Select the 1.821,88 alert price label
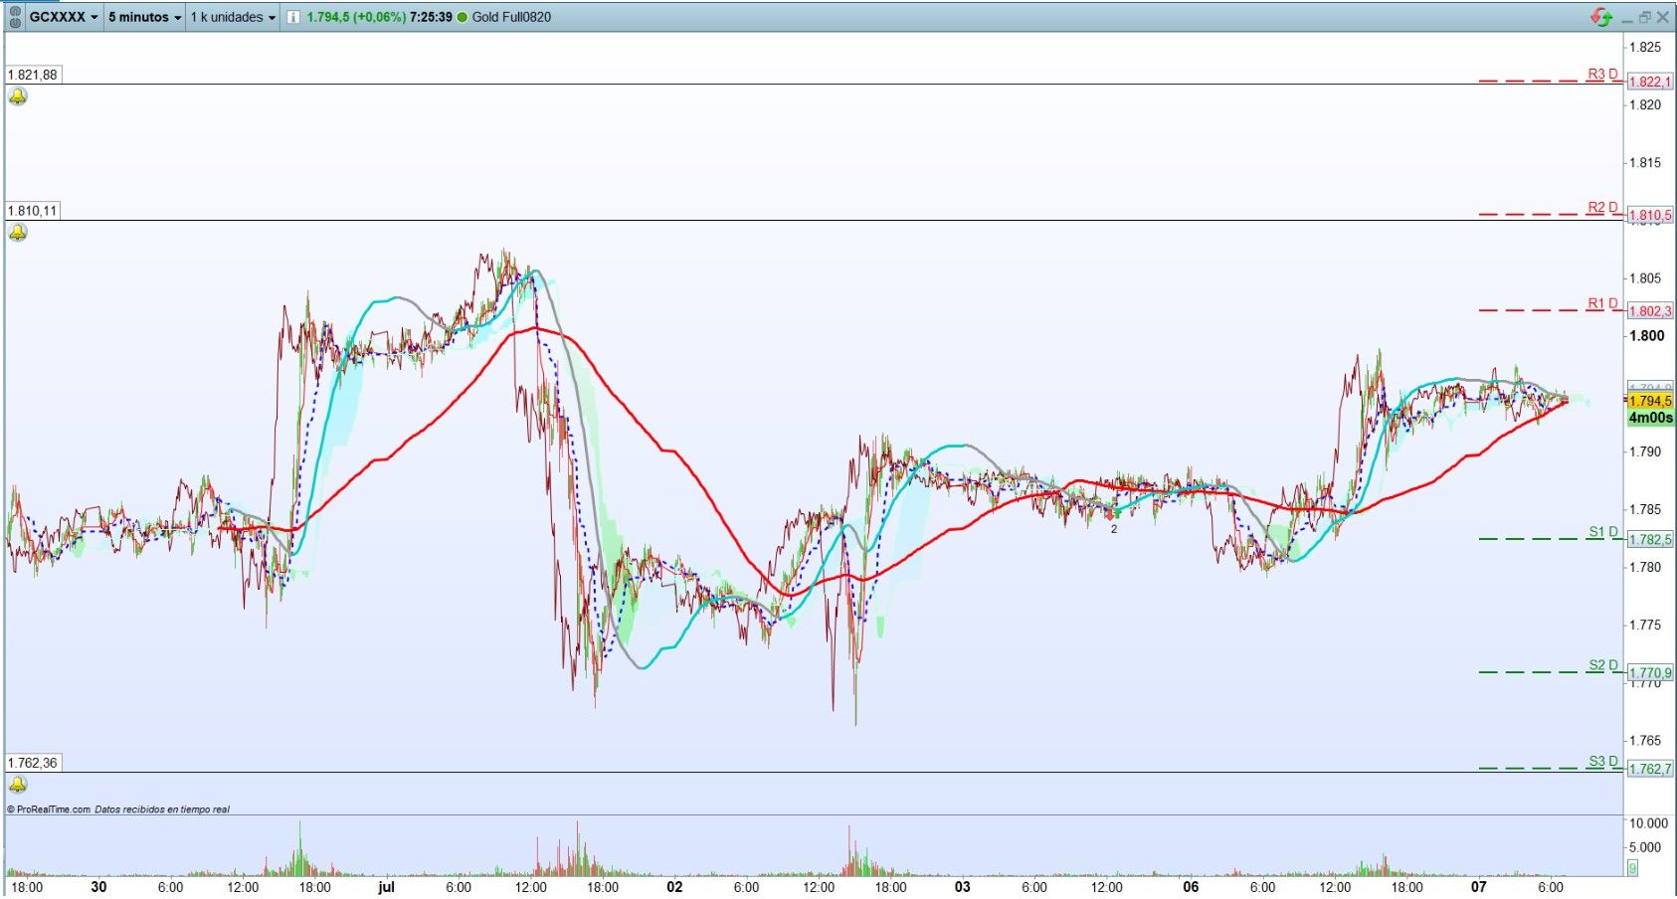The height and width of the screenshot is (899, 1677). [x=33, y=75]
